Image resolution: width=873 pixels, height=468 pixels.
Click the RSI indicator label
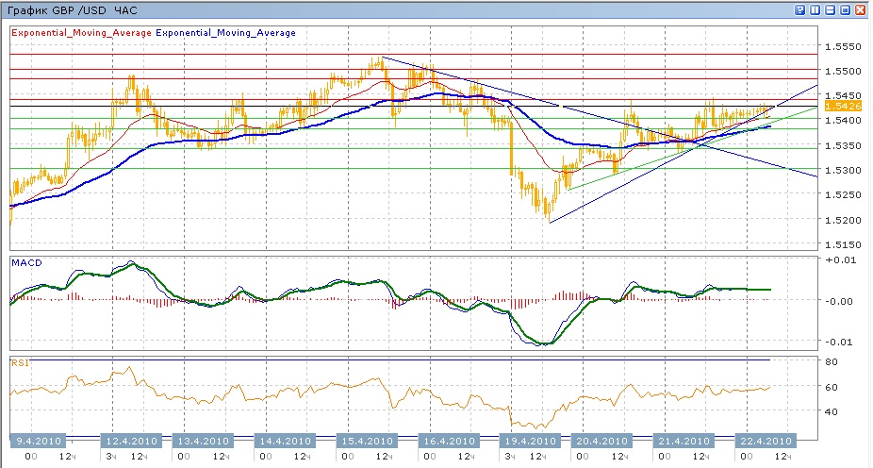click(x=19, y=362)
